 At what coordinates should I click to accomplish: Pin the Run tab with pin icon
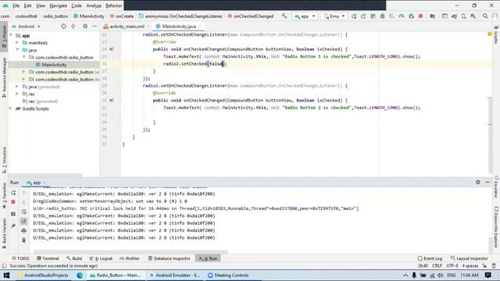point(13,226)
